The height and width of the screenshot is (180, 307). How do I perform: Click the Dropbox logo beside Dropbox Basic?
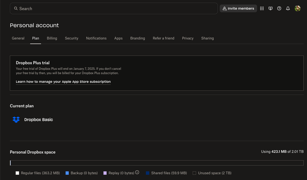16,119
